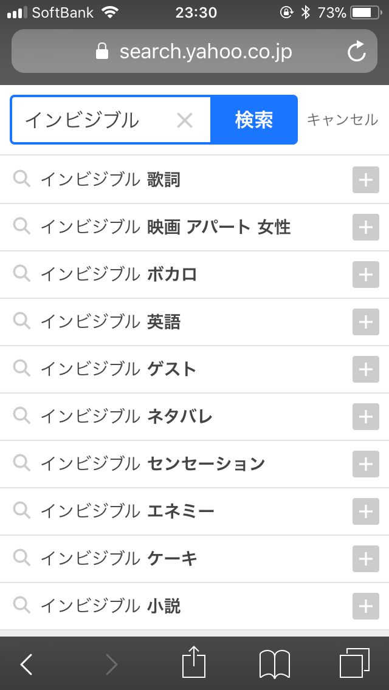The height and width of the screenshot is (690, 389).
Task: Add 映画 アパート 女性 suggestion to query
Action: [365, 228]
